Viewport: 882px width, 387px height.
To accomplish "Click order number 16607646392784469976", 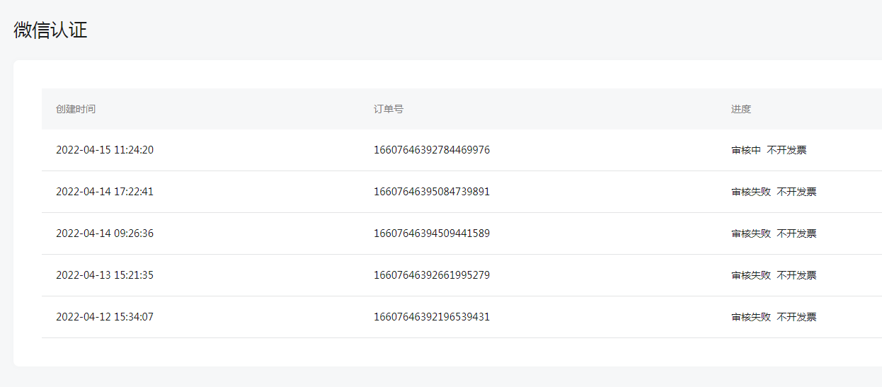I will (x=432, y=150).
